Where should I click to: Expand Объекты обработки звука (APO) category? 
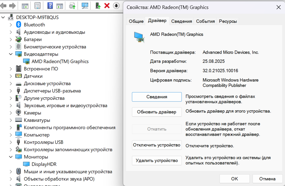coord(11,179)
